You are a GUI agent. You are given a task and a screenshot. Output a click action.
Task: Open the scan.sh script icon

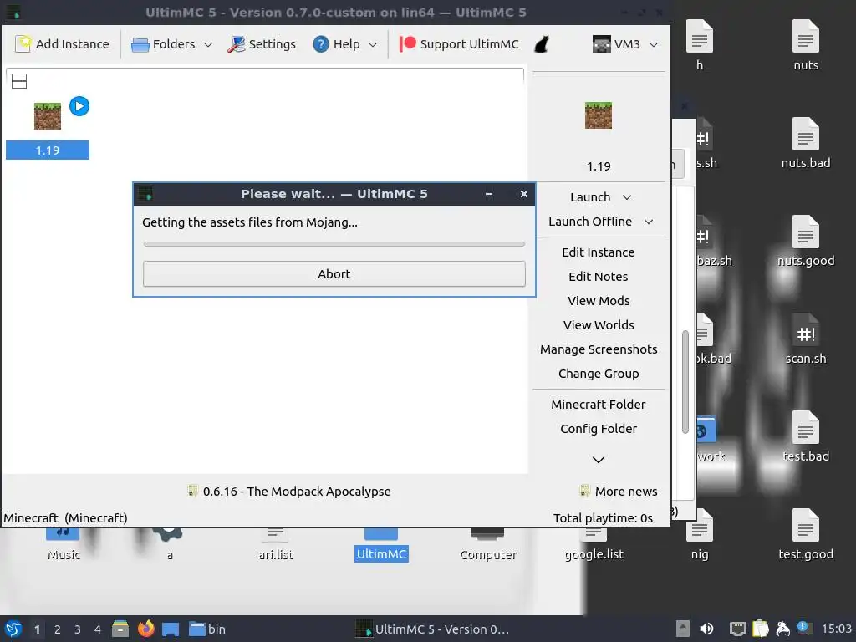pyautogui.click(x=806, y=339)
